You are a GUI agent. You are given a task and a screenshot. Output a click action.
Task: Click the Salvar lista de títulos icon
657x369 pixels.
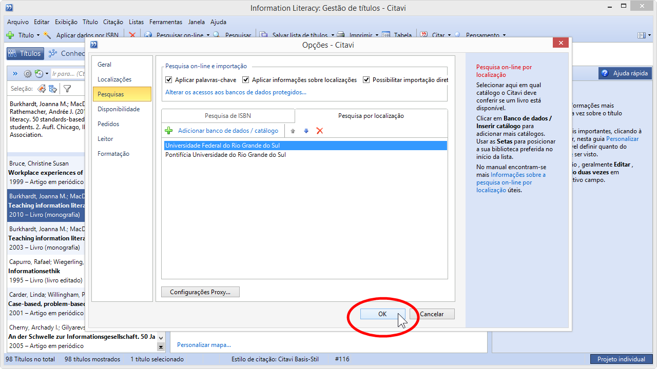pyautogui.click(x=263, y=35)
